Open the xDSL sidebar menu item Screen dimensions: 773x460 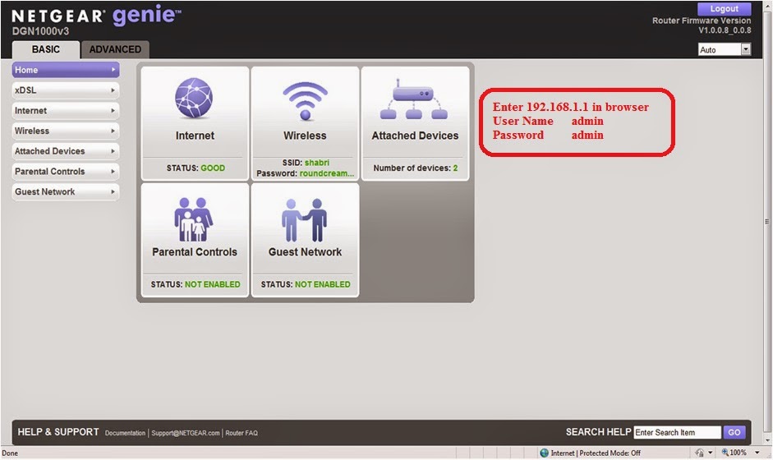pos(66,90)
